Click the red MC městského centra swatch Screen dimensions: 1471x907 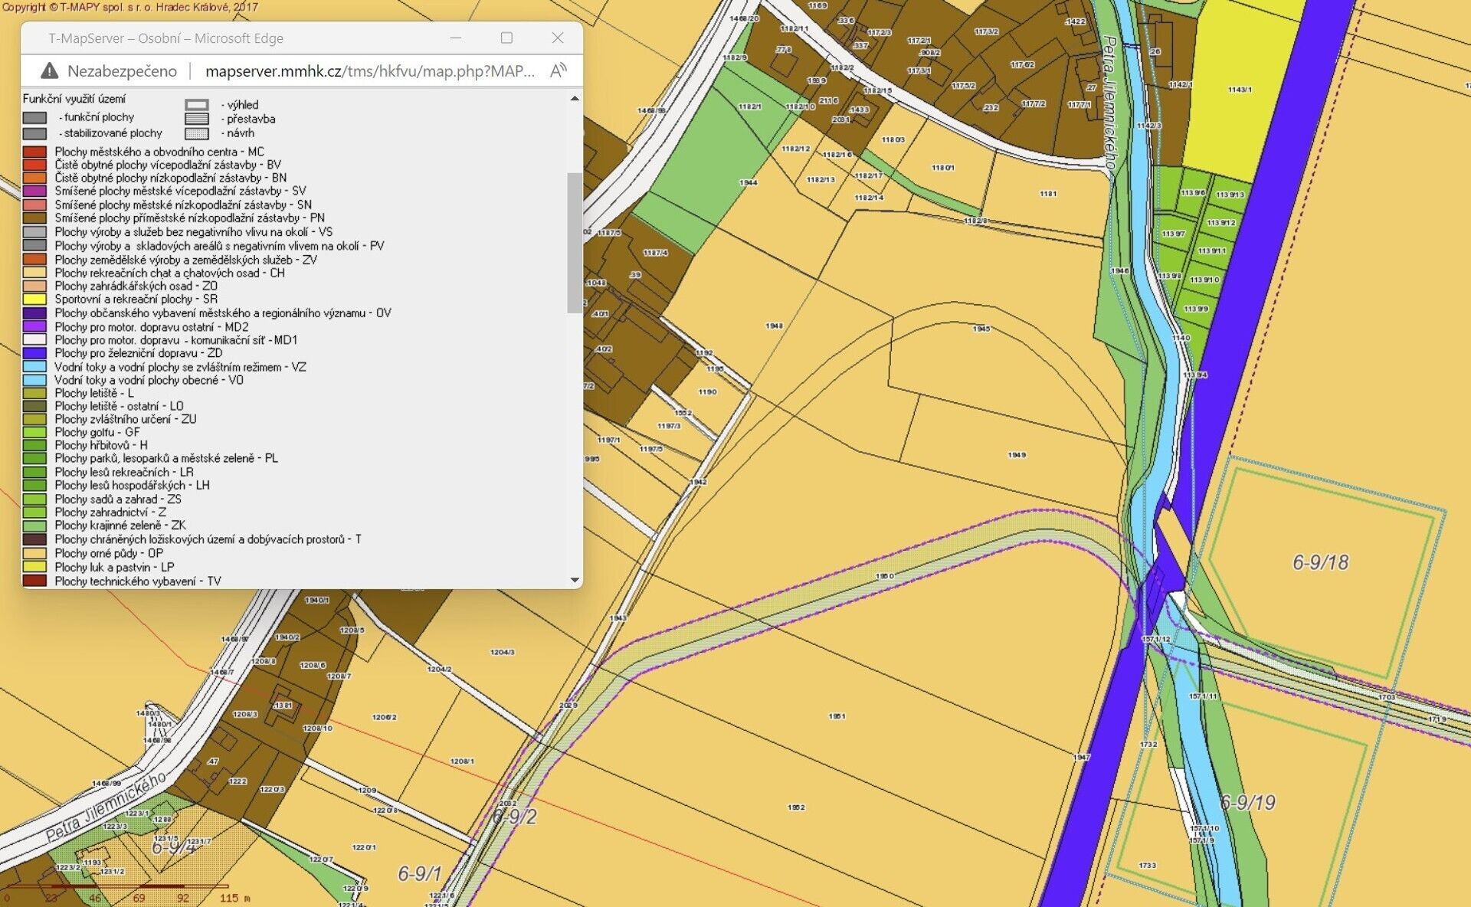pos(34,152)
